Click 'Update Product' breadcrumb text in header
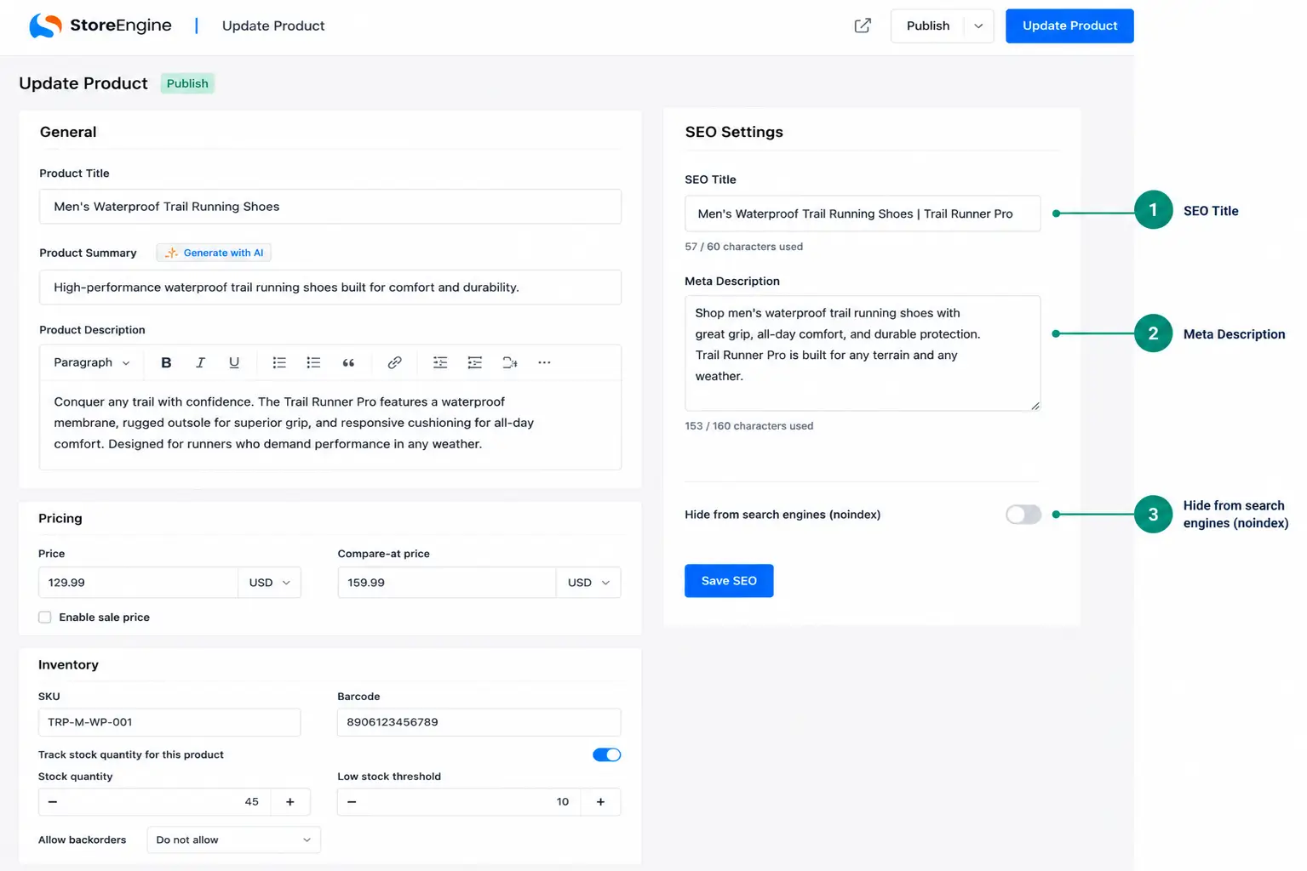 pyautogui.click(x=273, y=26)
